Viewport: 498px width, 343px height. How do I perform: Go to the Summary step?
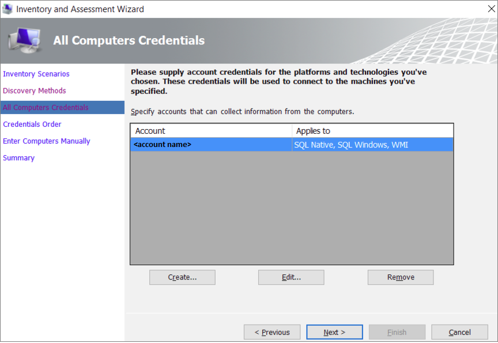pos(19,157)
